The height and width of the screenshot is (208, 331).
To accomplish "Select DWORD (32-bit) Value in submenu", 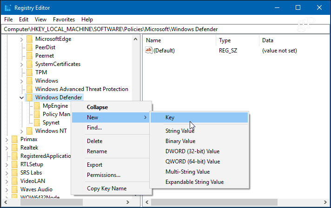I will [199, 151].
